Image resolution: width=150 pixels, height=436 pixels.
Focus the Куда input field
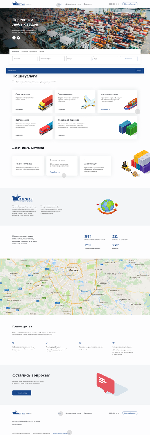coord(106,59)
